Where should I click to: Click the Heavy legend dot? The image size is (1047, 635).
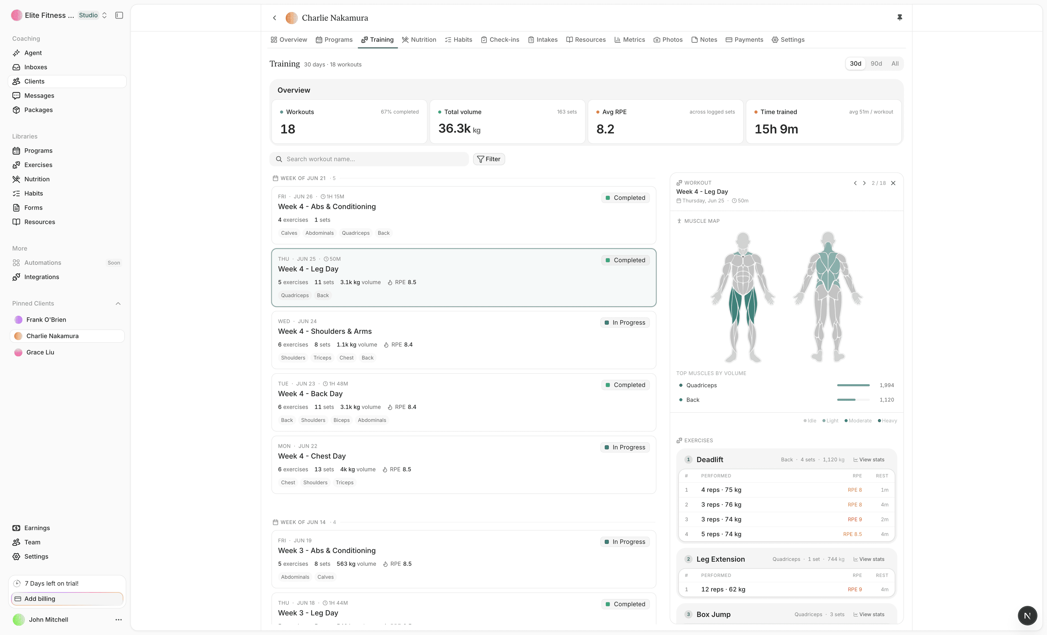[879, 421]
